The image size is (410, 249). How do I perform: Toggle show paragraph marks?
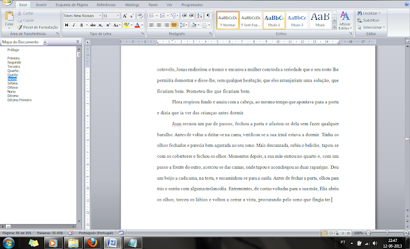click(x=208, y=15)
